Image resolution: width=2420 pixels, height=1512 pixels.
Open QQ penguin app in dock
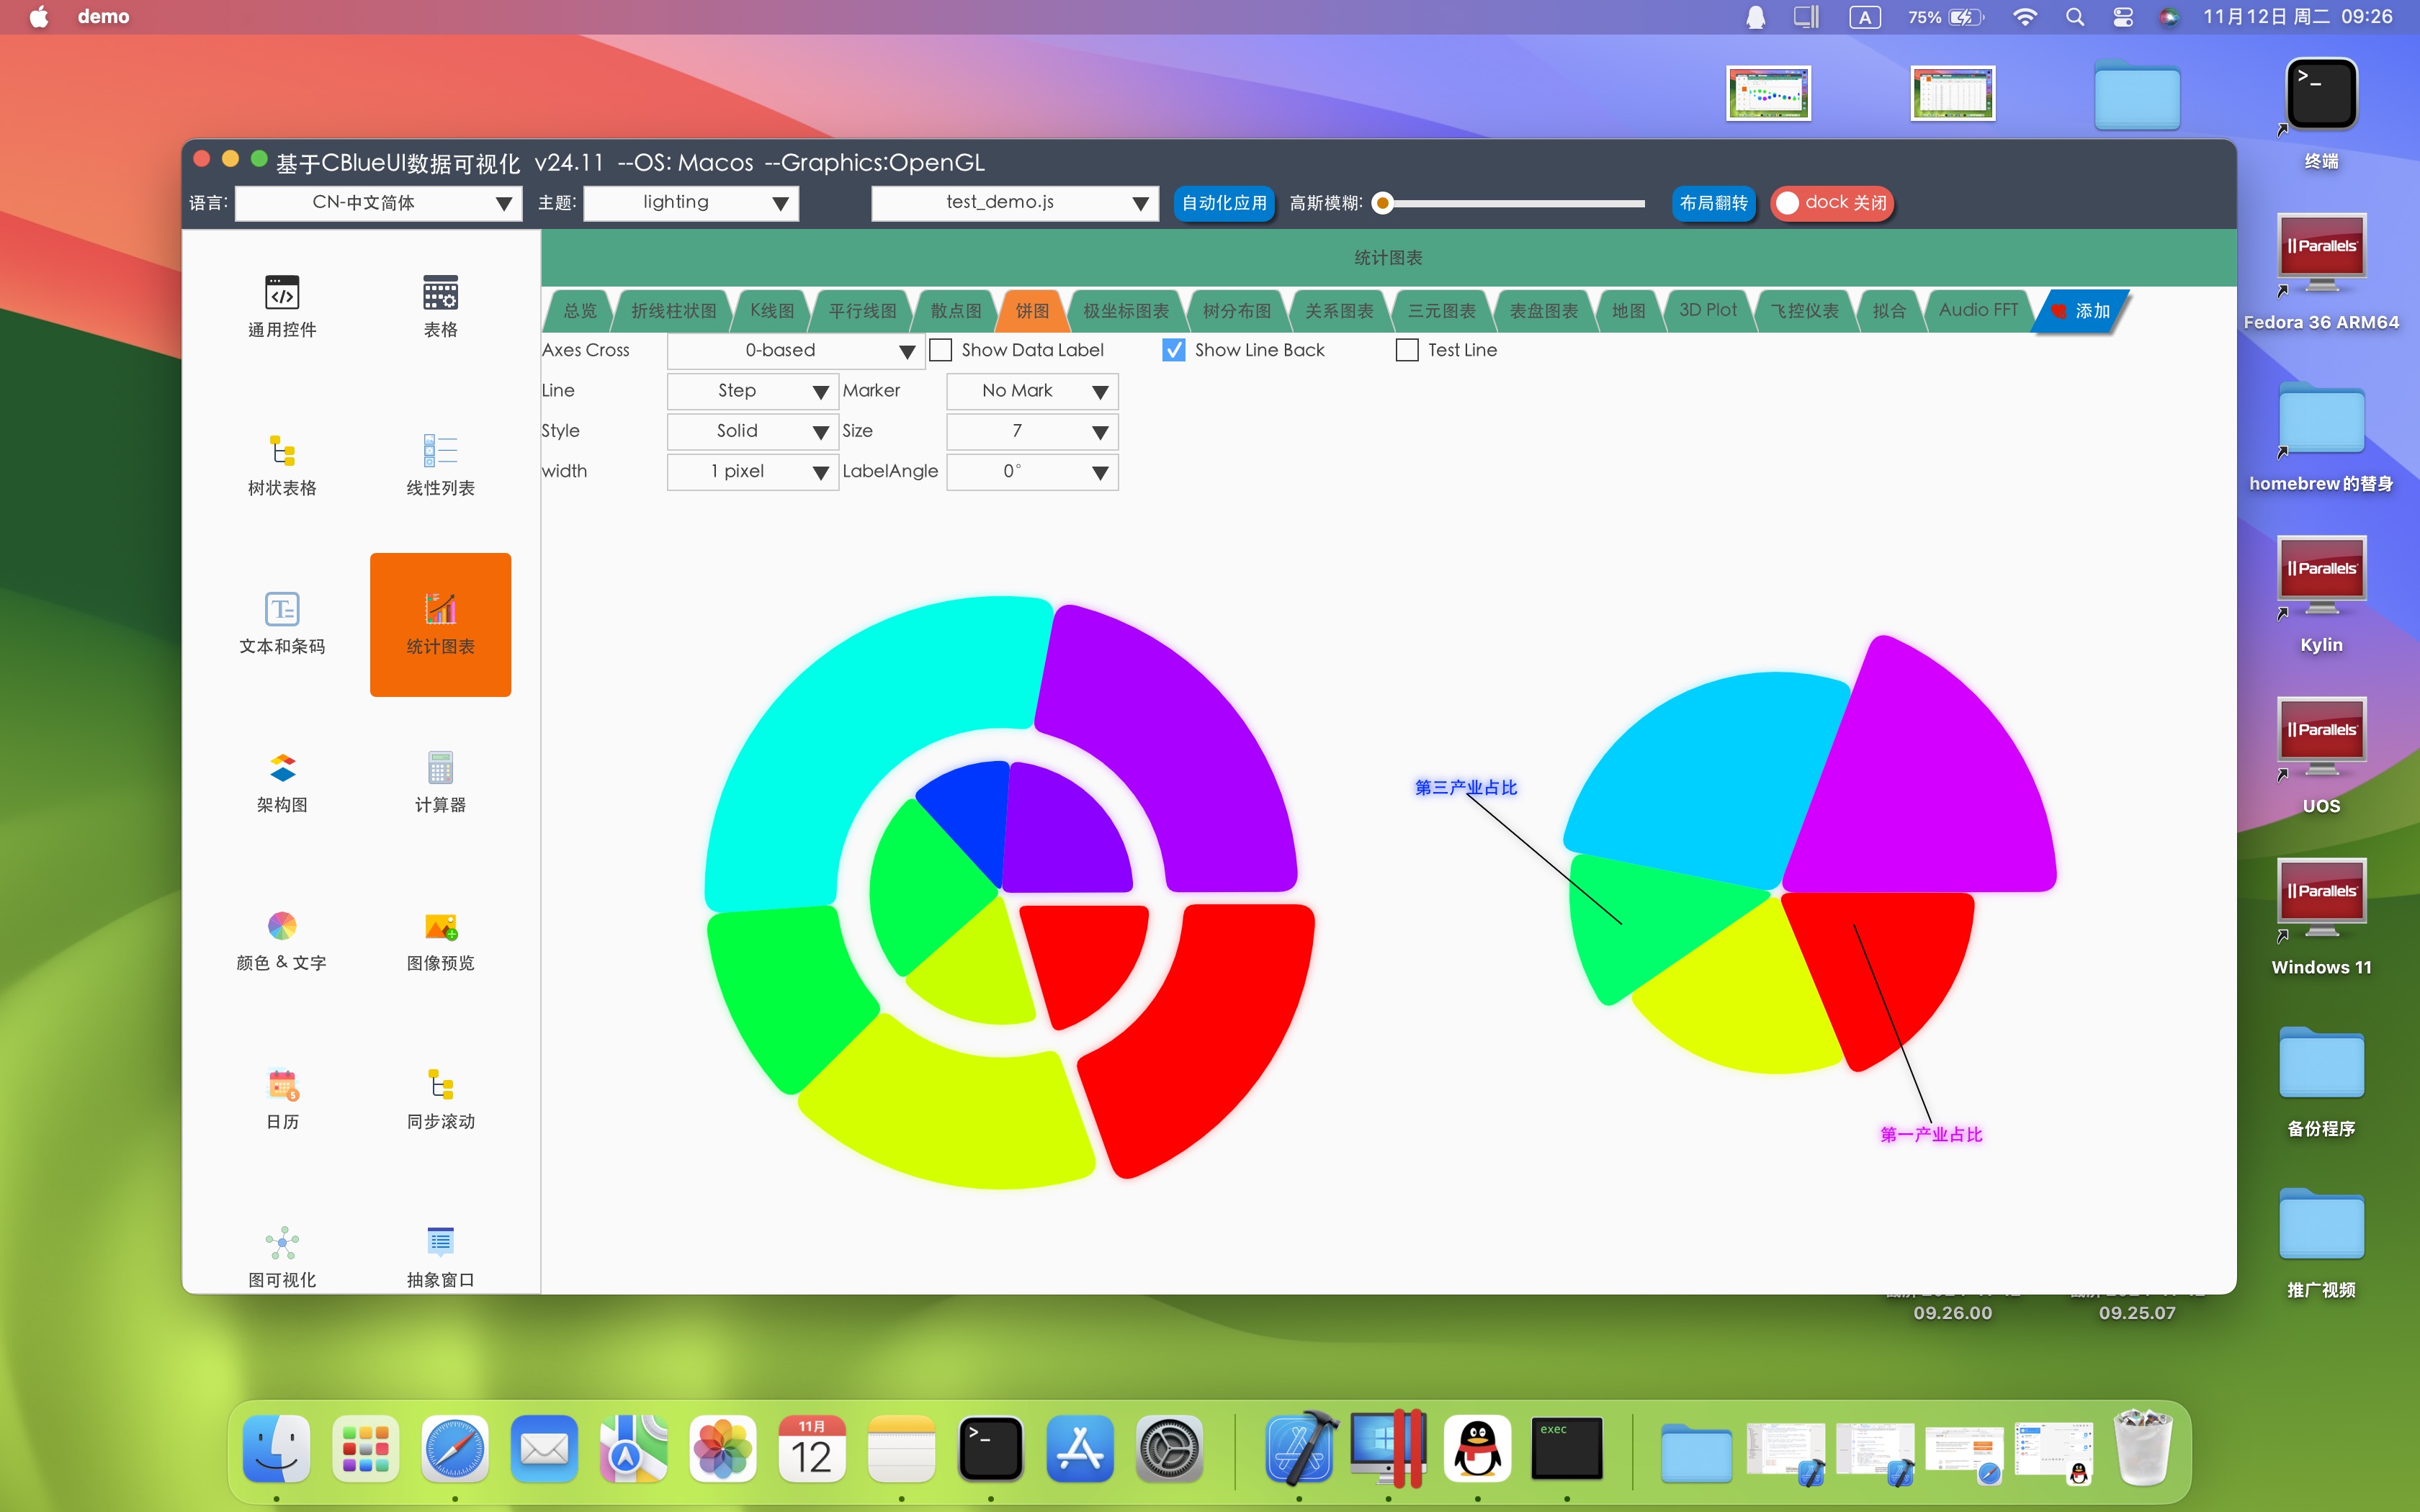click(1477, 1449)
